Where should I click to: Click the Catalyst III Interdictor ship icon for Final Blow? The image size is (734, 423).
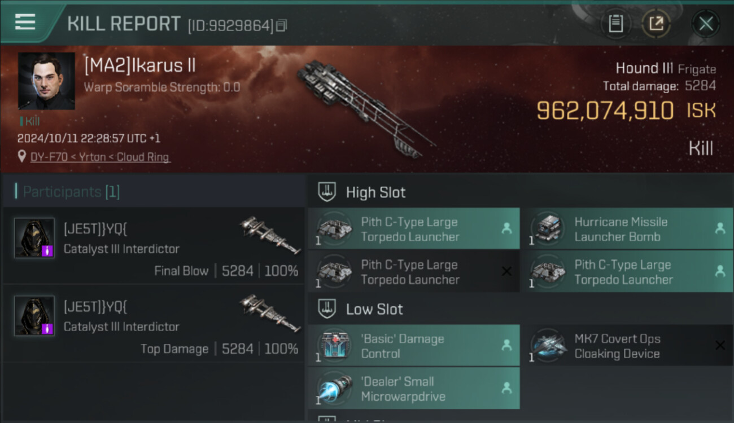click(x=270, y=235)
